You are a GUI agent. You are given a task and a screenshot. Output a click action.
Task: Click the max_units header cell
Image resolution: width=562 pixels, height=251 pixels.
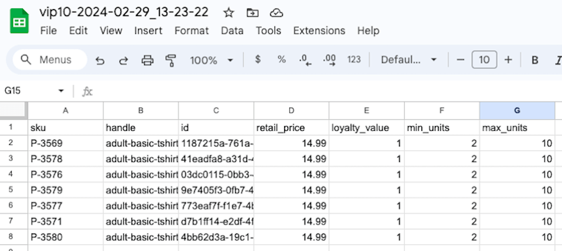coord(517,128)
